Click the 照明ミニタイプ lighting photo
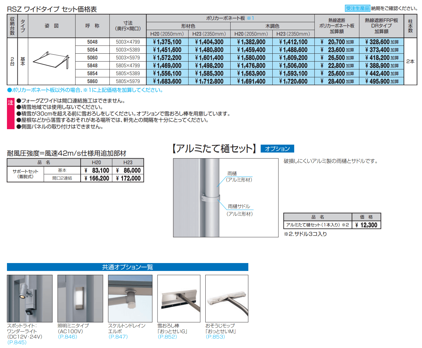Image resolution: width=422 pixels, height=348 pixels. [x=80, y=298]
